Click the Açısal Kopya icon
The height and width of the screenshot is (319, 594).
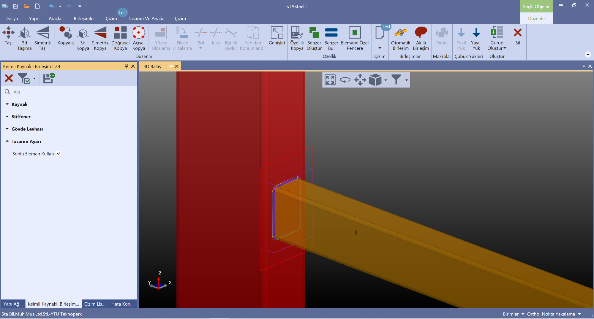click(139, 38)
